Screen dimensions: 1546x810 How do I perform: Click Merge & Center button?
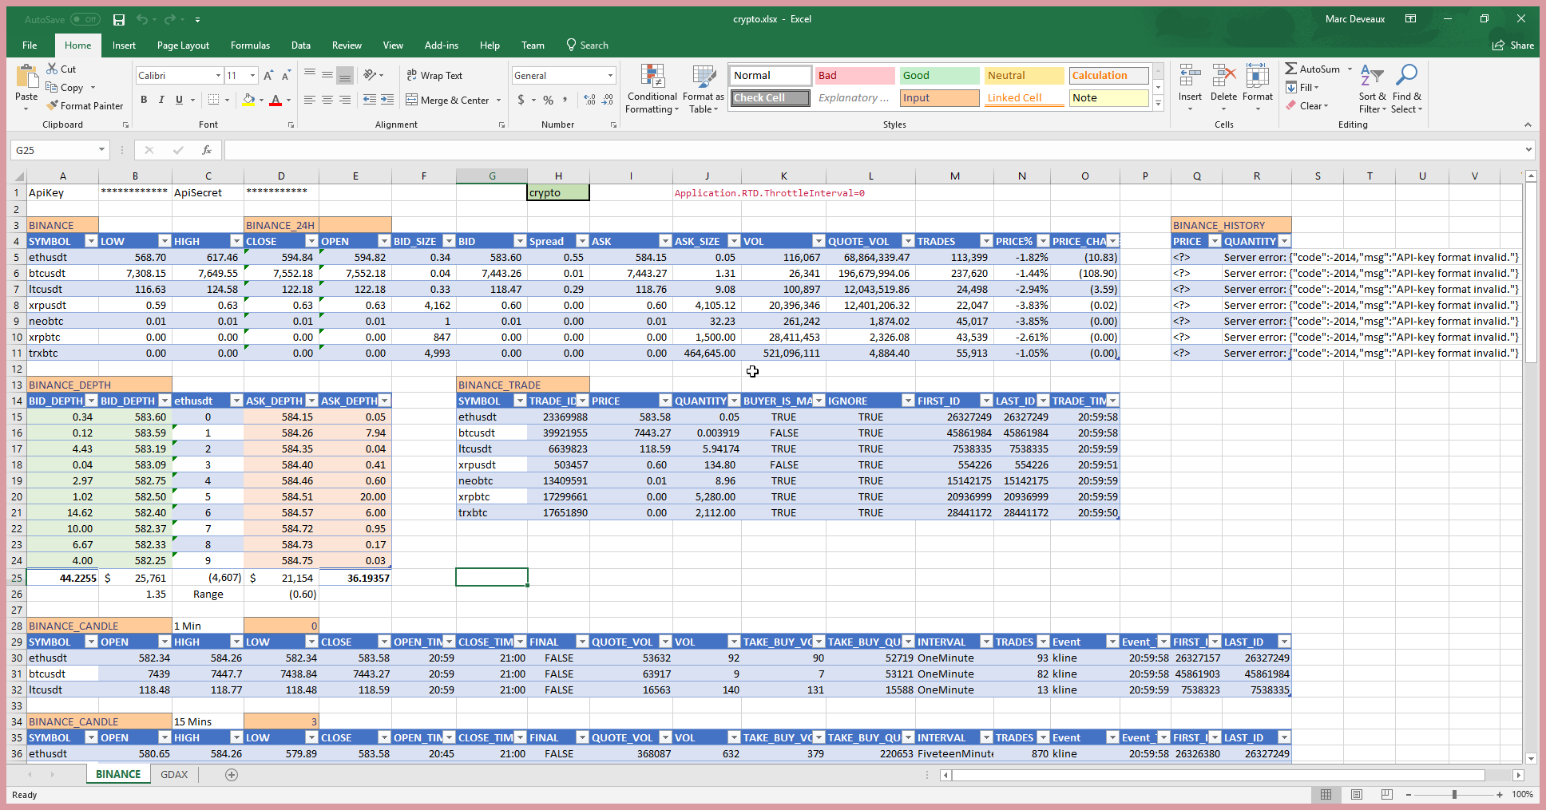coord(447,100)
